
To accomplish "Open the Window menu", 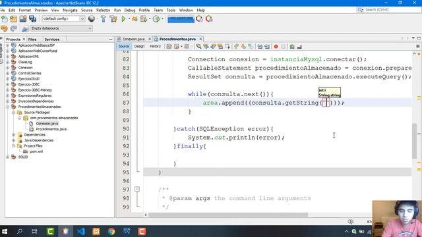I will 186,10.
